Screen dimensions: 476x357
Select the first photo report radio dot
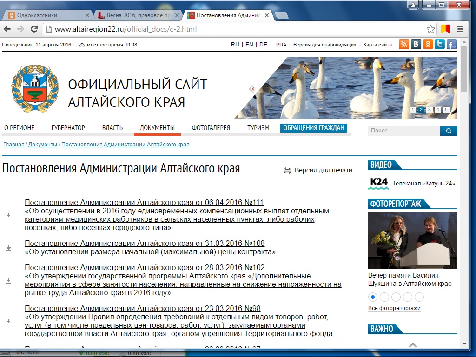click(373, 297)
